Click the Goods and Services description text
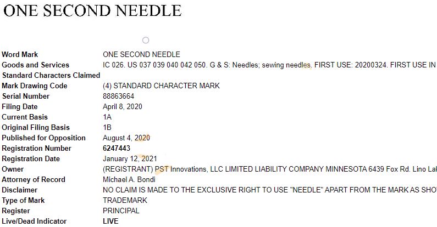The image size is (437, 227). (x=269, y=65)
